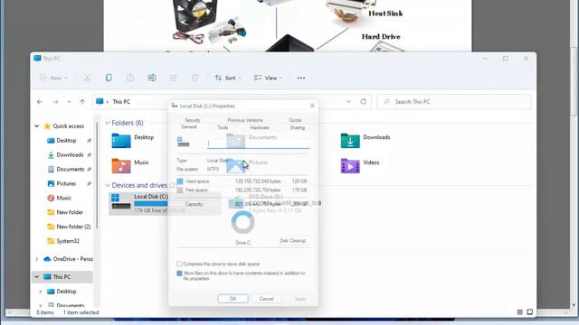The height and width of the screenshot is (325, 579).
Task: Click the Delete trash icon
Action: pos(195,78)
